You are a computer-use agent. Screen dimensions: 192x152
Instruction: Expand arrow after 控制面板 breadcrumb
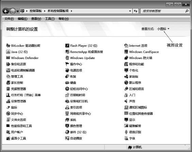pyautogui.click(x=45, y=11)
